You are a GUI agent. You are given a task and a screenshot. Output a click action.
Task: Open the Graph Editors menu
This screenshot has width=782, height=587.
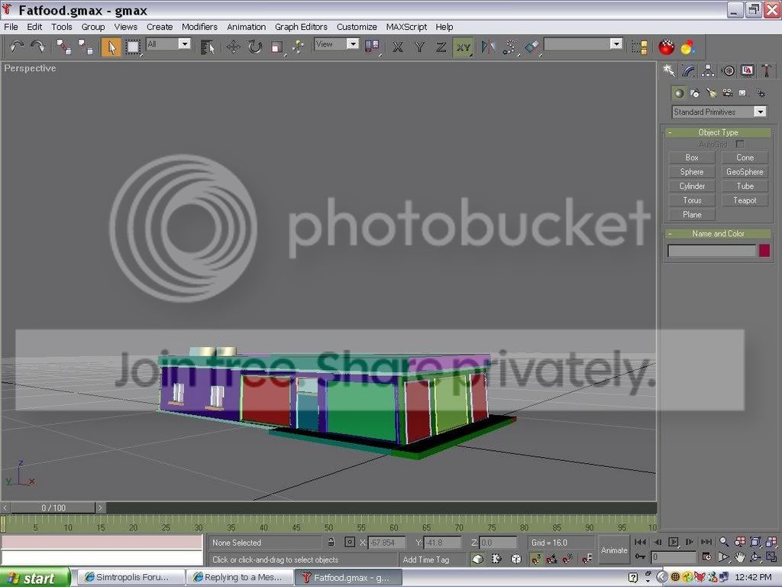pos(301,27)
